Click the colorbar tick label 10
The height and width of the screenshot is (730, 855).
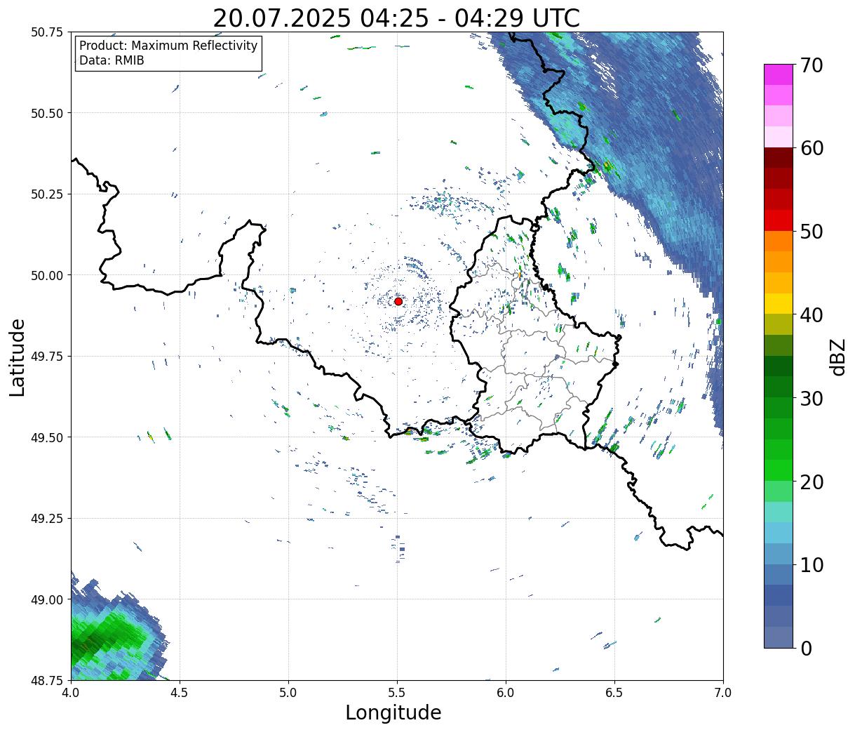pyautogui.click(x=811, y=564)
